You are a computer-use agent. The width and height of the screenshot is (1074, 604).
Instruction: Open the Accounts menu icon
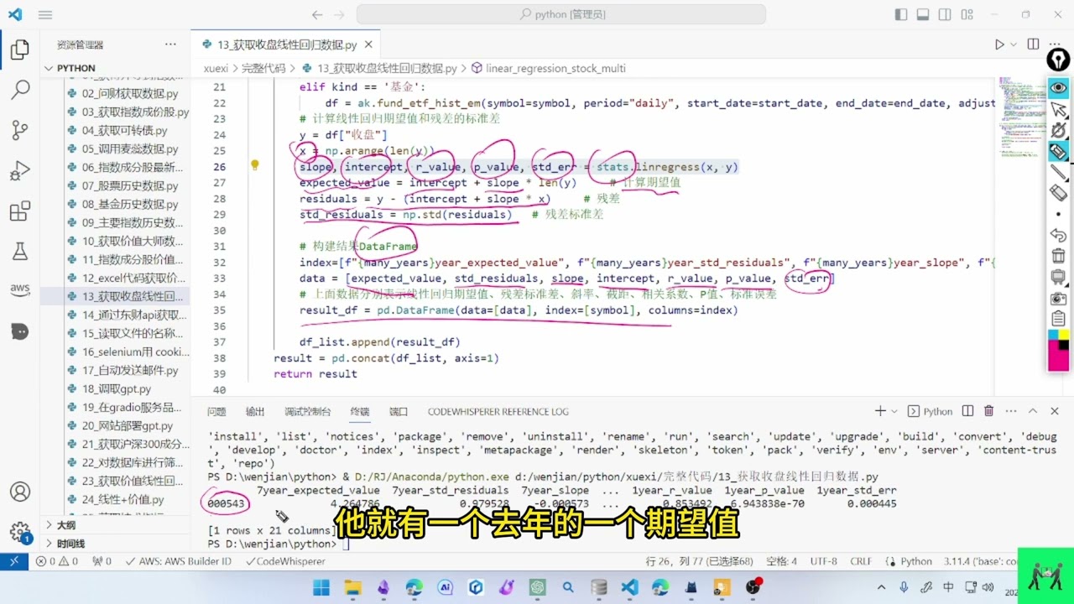click(20, 492)
